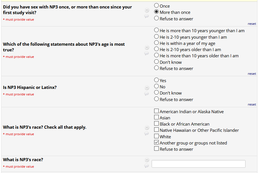Open comment balloon for the race text field
The width and height of the screenshot is (258, 173).
(x=147, y=166)
